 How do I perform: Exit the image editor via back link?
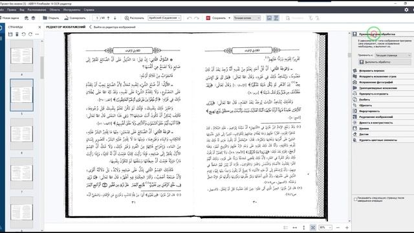point(112,27)
